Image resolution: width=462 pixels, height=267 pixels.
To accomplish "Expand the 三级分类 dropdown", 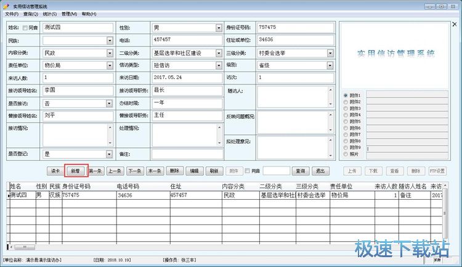I will tap(330, 53).
